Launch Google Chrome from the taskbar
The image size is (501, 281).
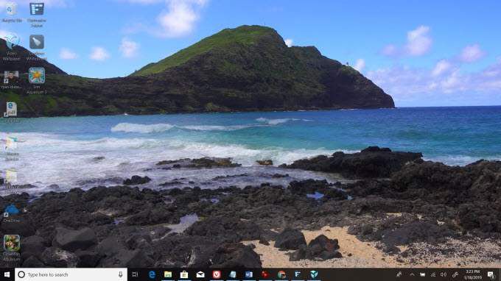point(281,274)
